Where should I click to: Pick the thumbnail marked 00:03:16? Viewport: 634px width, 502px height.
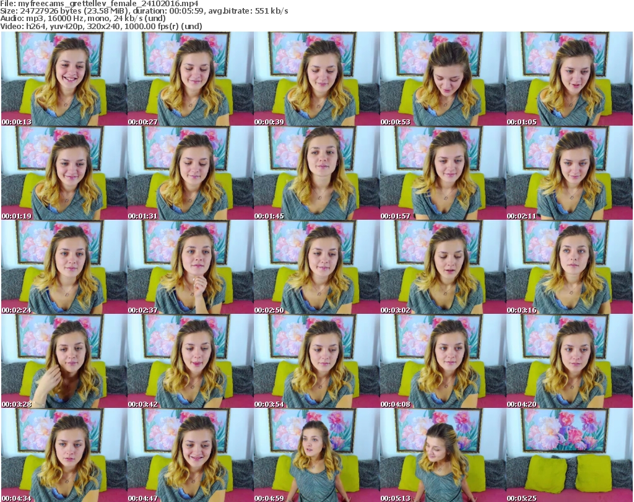click(568, 267)
